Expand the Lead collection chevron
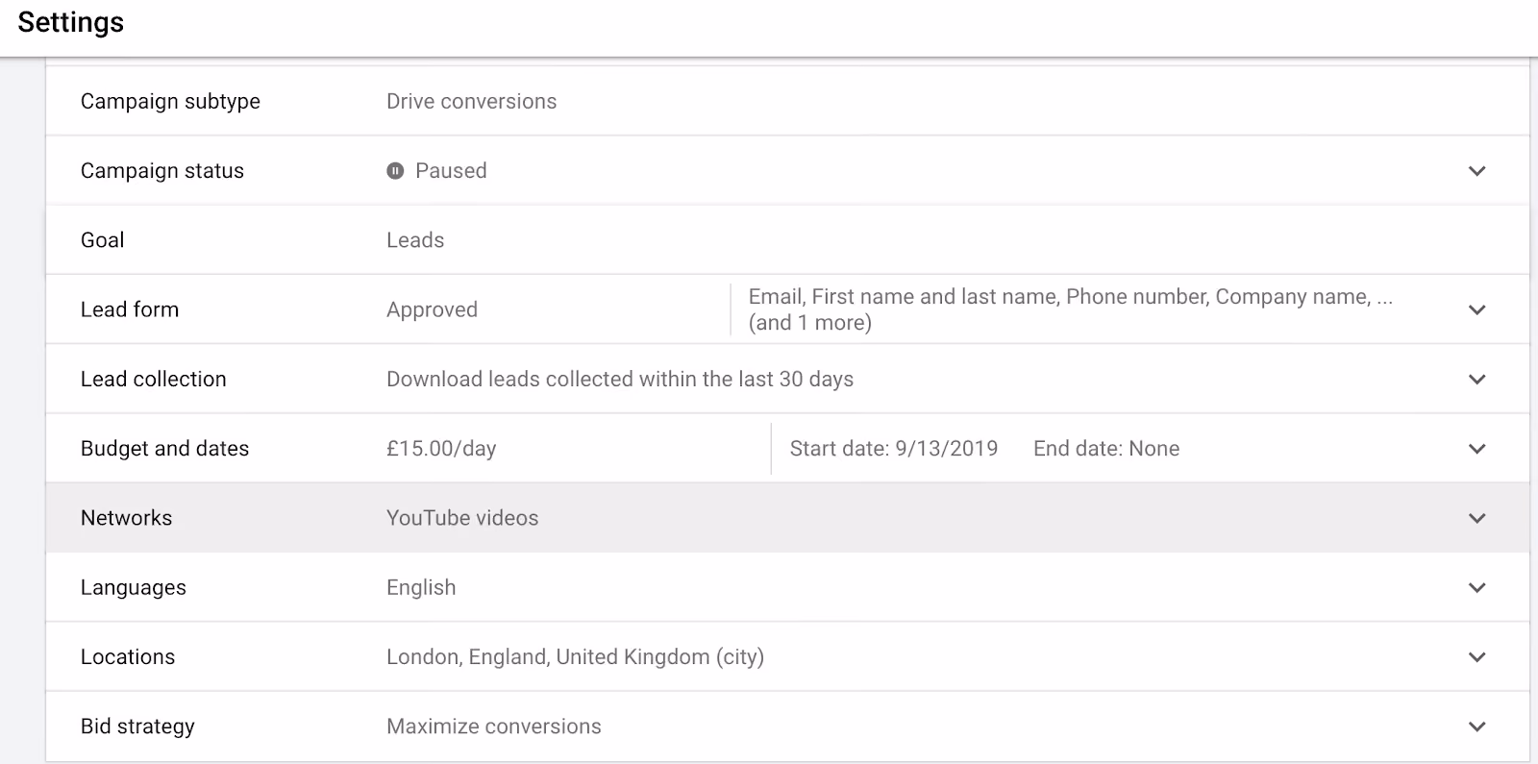Image resolution: width=1538 pixels, height=764 pixels. [1477, 380]
